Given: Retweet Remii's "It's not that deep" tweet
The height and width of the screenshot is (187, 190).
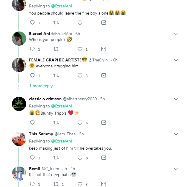Looking at the screenshot, I should [x=56, y=184].
